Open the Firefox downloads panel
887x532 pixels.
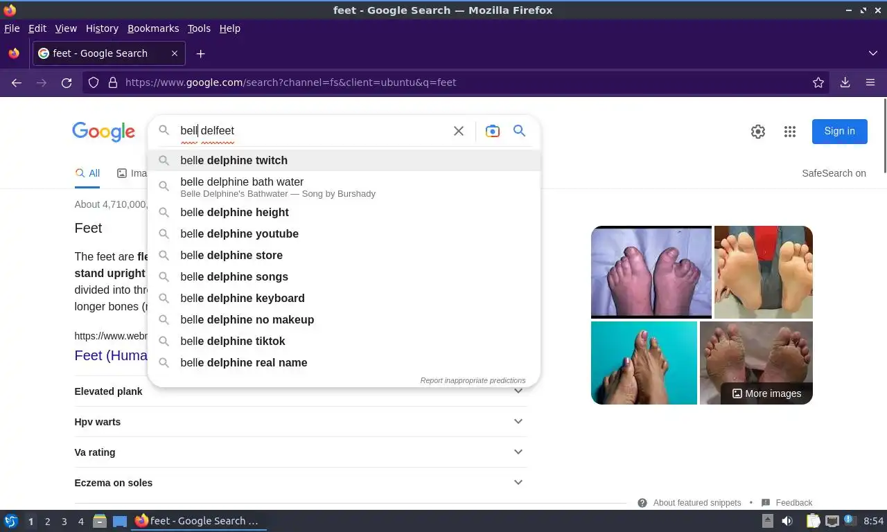pyautogui.click(x=845, y=82)
